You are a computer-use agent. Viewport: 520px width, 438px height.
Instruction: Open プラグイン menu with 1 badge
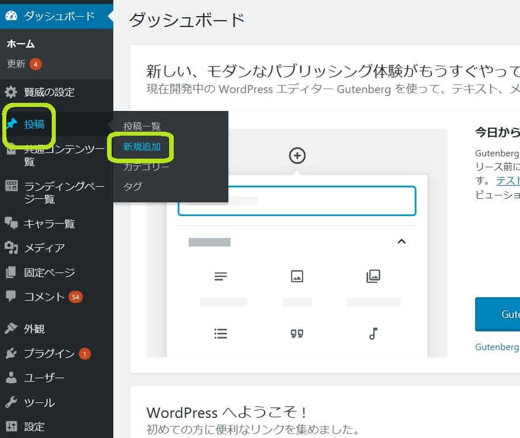pyautogui.click(x=56, y=353)
